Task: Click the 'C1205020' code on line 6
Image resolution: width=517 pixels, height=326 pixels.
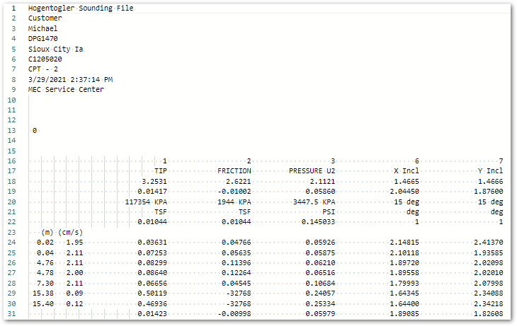Action: (45, 59)
